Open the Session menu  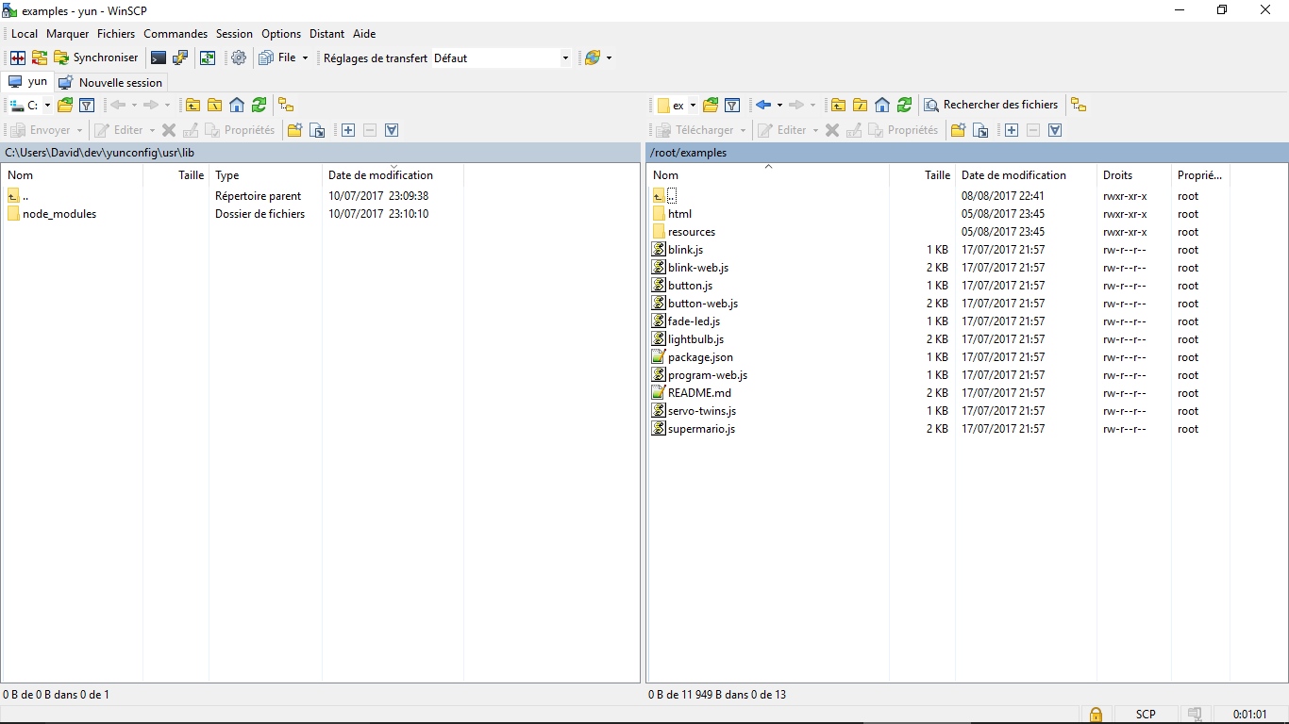tap(234, 33)
